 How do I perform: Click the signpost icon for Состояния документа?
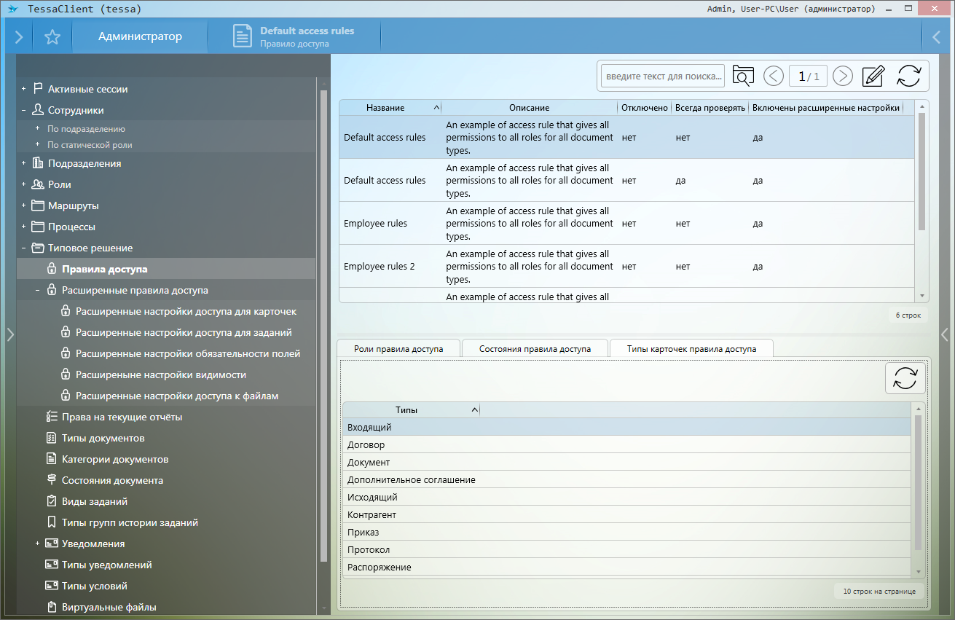click(52, 480)
